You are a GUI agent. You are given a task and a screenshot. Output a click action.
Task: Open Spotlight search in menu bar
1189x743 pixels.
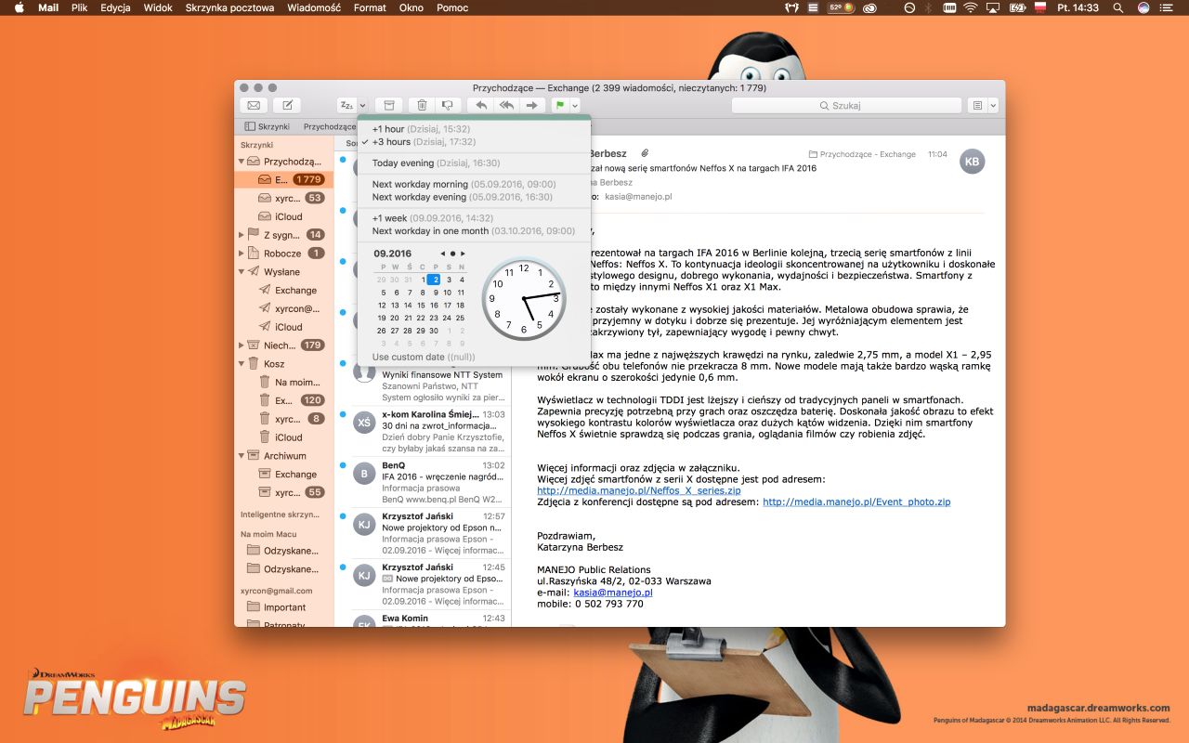pyautogui.click(x=1117, y=7)
